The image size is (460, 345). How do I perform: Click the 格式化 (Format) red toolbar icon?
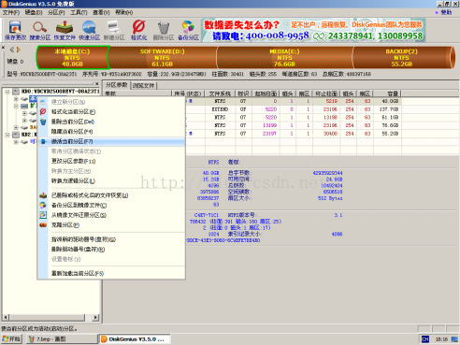tap(138, 31)
